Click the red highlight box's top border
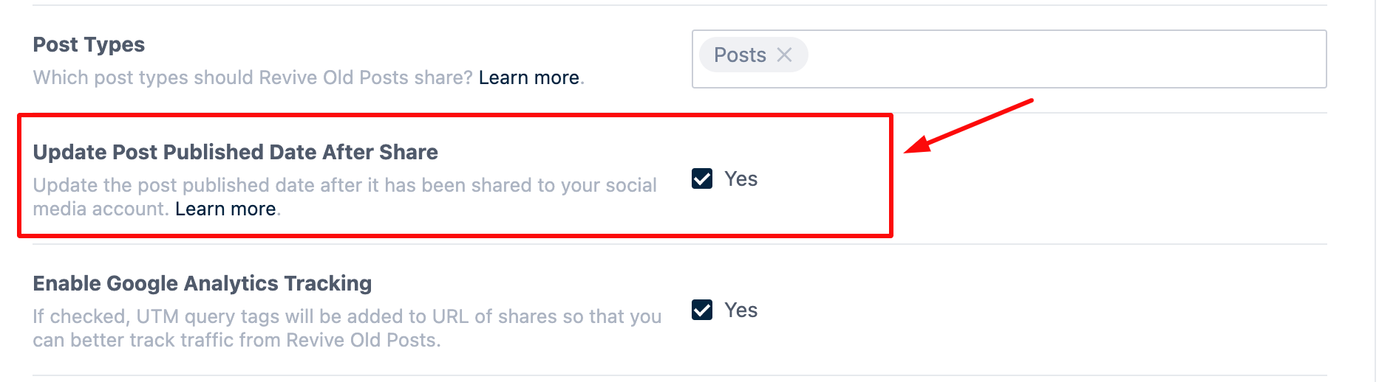 (x=455, y=115)
